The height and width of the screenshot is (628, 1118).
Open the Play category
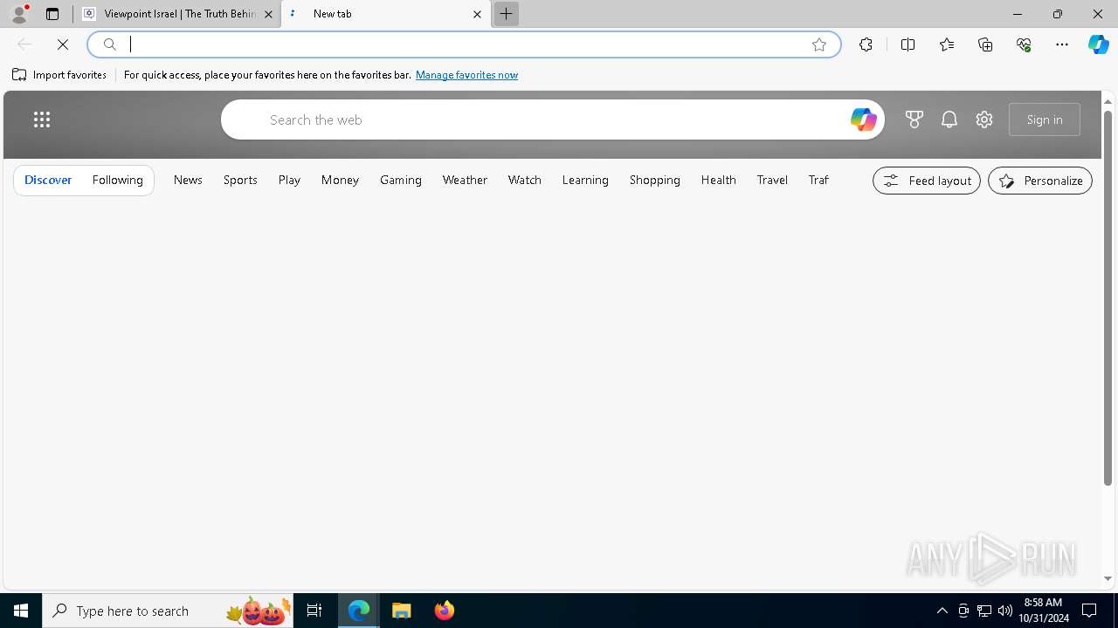point(289,180)
